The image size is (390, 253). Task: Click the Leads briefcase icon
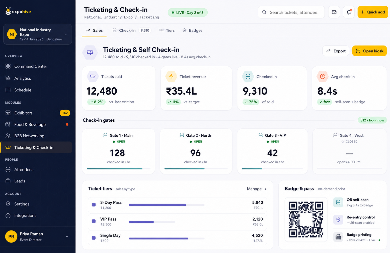click(8, 181)
